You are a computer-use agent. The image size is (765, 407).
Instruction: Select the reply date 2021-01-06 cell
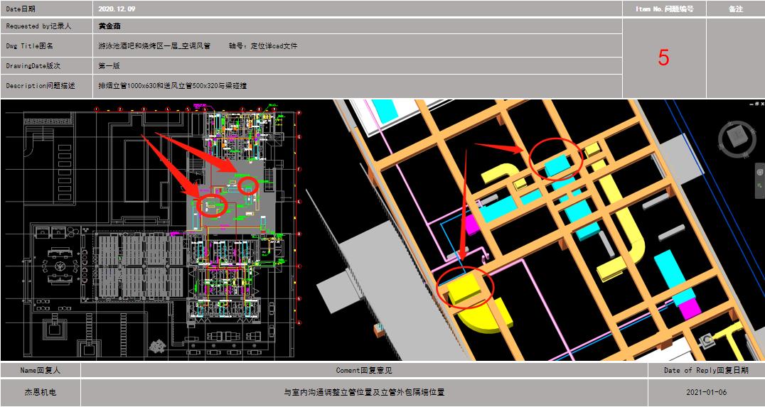(x=705, y=392)
